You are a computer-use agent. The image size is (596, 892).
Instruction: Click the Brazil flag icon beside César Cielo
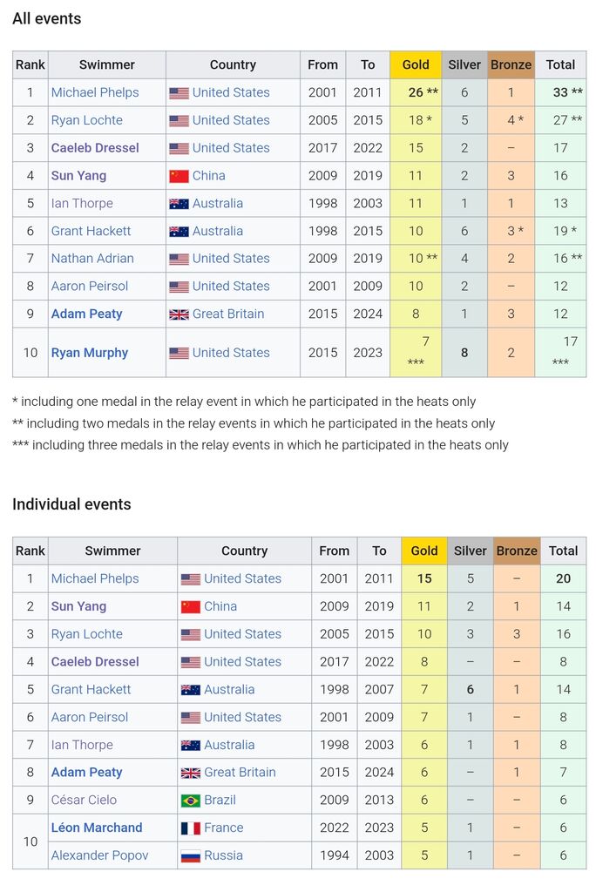coord(191,801)
